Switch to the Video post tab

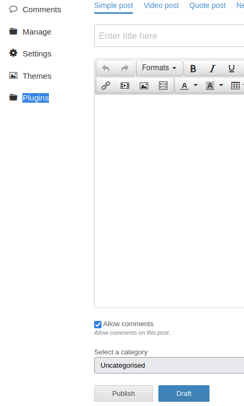(x=161, y=5)
